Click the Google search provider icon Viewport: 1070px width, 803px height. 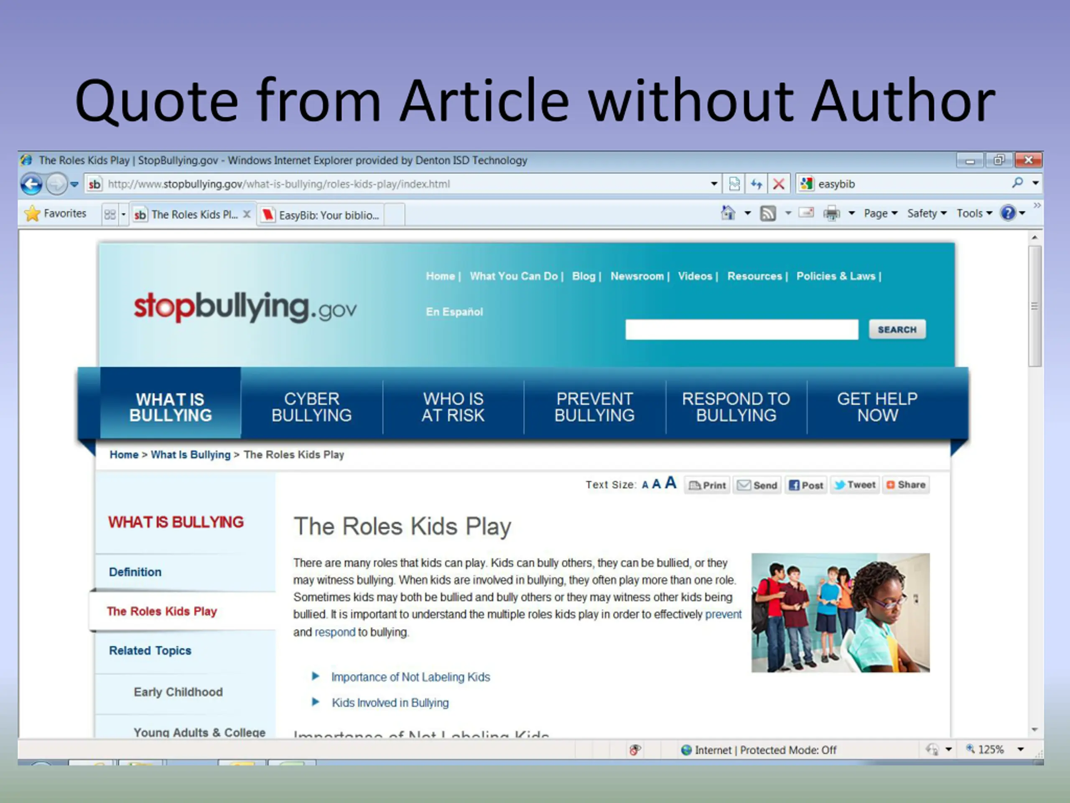(806, 184)
